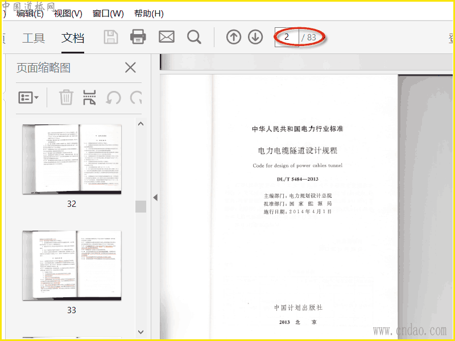455x341 pixels.
Task: Click the save floppy disk icon
Action: click(x=111, y=37)
